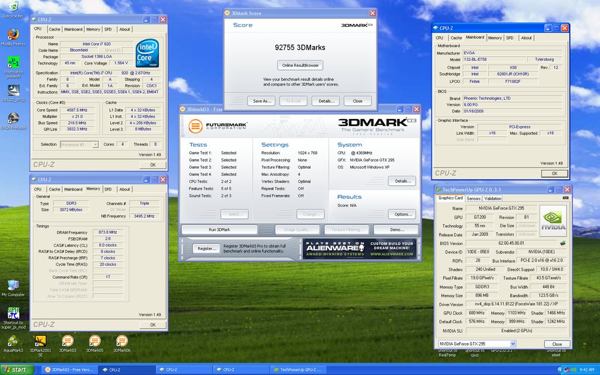The height and width of the screenshot is (375, 600).
Task: Open Cache tab in top-left CPU-Z window
Action: coord(54,29)
